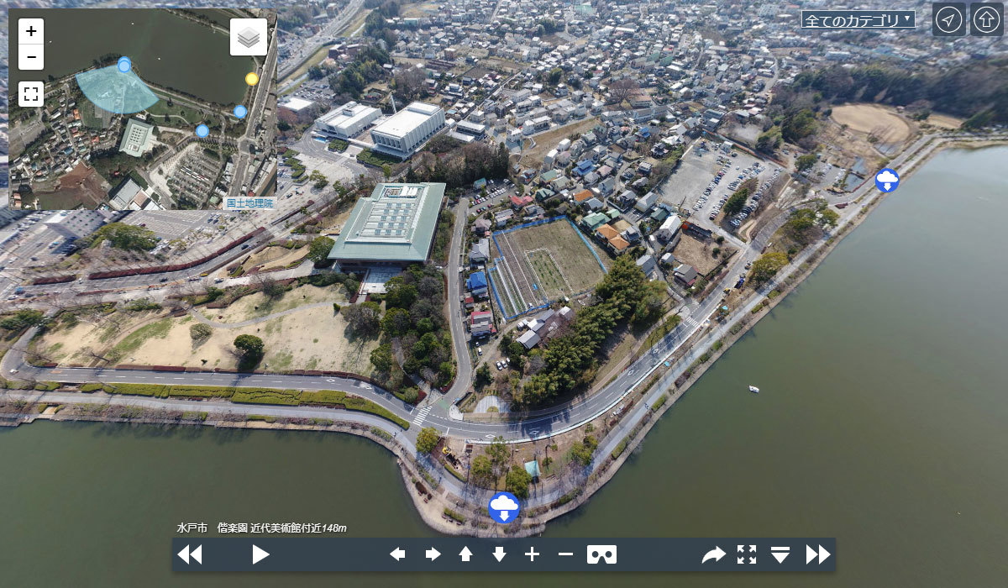Zoom in the panorama with plus

click(x=532, y=554)
